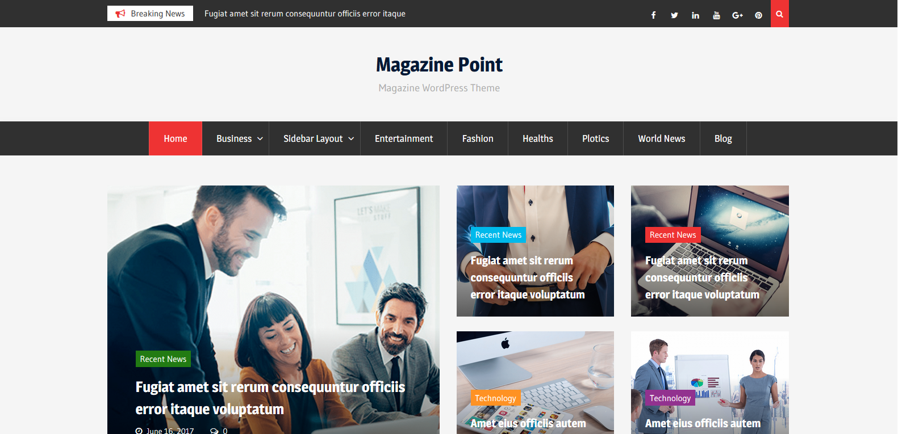The image size is (898, 434).
Task: Open the Pinterest social icon
Action: pyautogui.click(x=758, y=15)
